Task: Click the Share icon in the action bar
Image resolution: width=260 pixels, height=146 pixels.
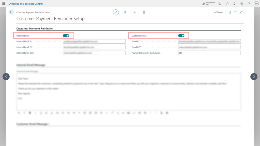Action: click(x=125, y=12)
